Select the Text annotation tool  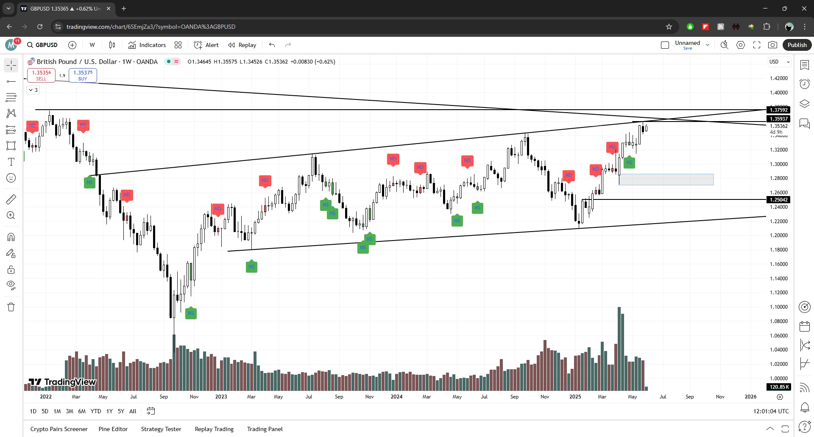point(11,162)
